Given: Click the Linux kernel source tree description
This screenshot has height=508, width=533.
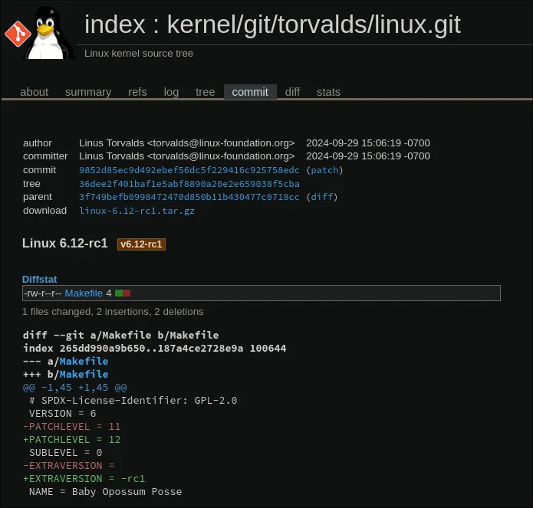Looking at the screenshot, I should tap(139, 54).
